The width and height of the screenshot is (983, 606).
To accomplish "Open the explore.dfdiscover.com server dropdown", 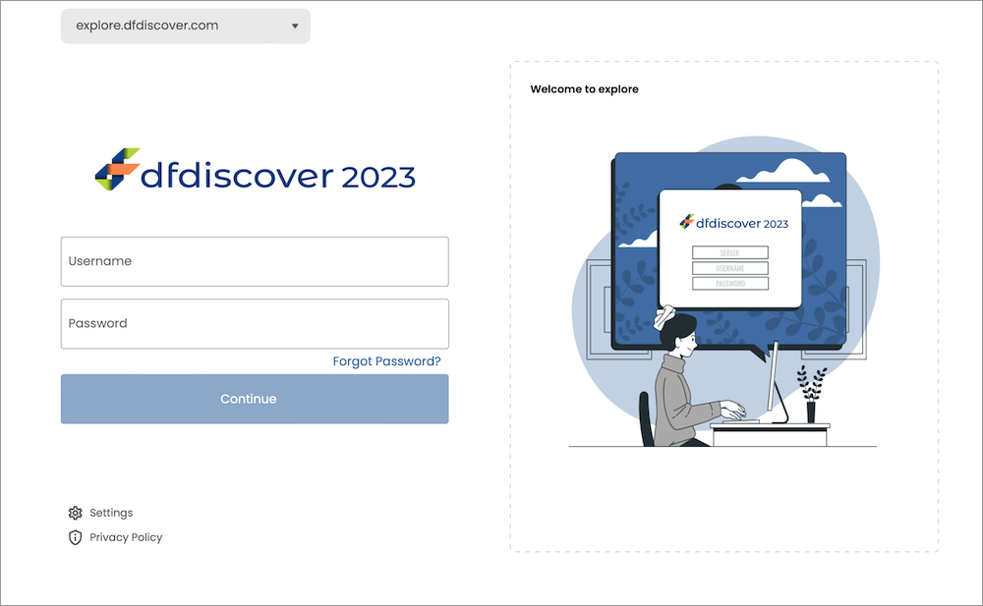I will [185, 26].
